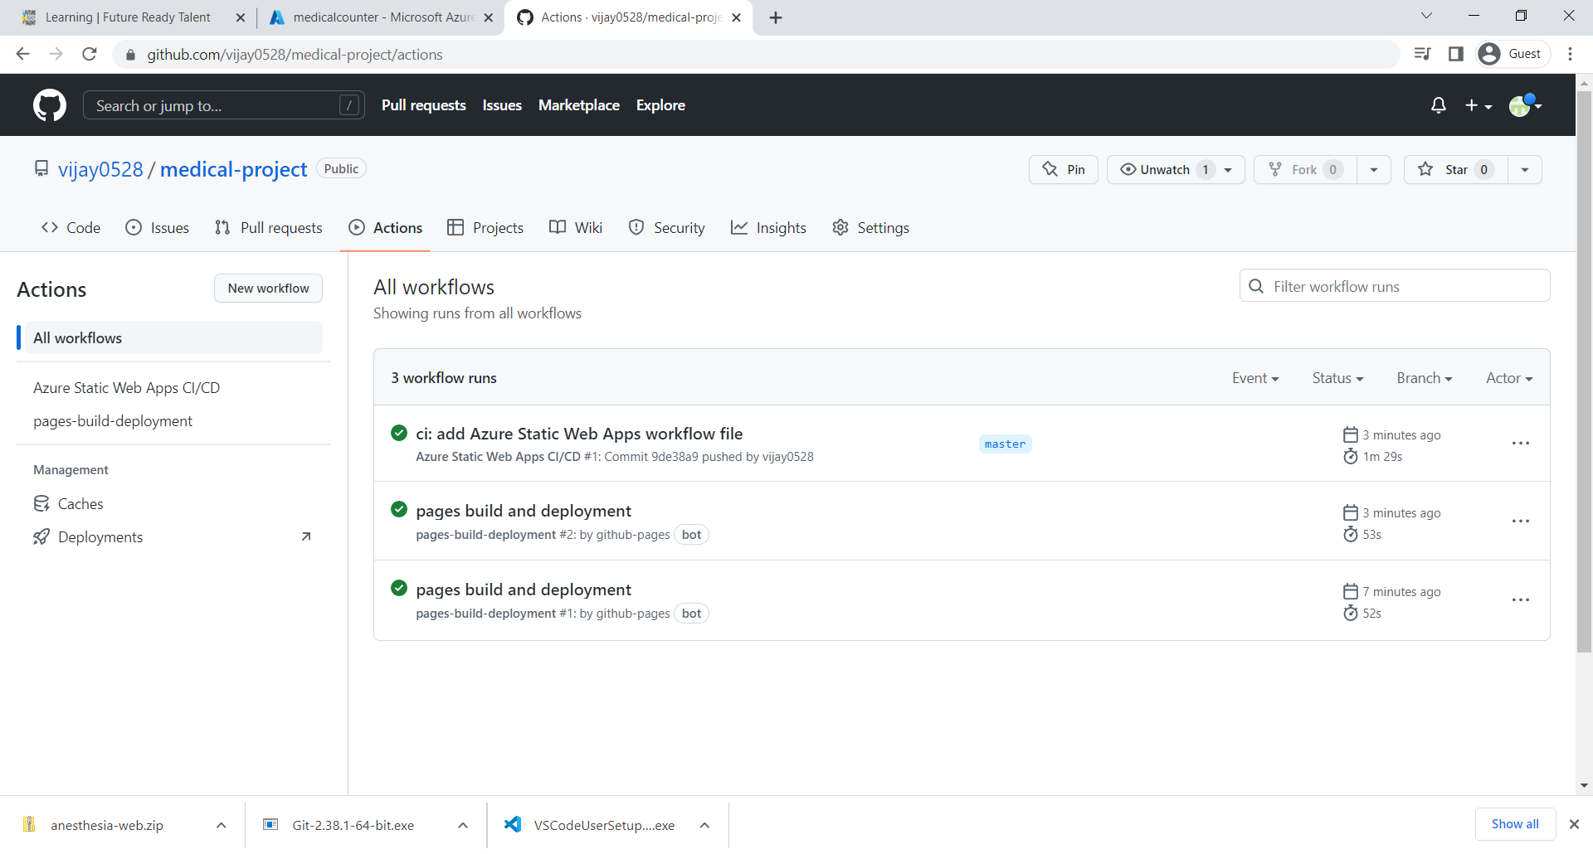Click success check icon for pages-build-deployment #1

[399, 588]
